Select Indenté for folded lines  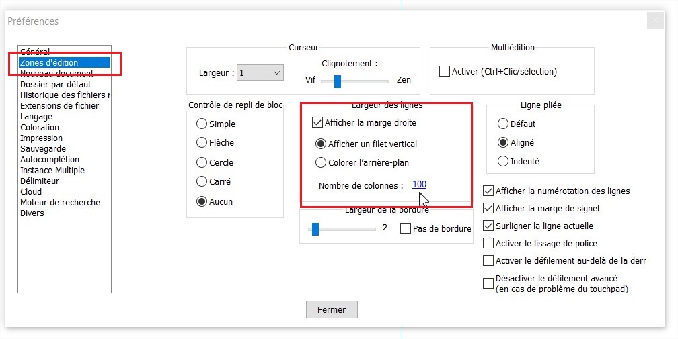[x=503, y=161]
